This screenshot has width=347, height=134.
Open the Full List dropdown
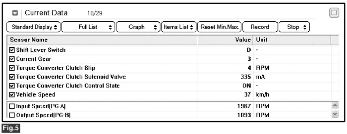pos(89,27)
